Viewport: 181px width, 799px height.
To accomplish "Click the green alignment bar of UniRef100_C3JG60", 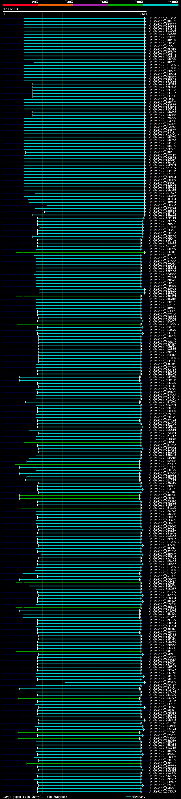I will pos(79,739).
